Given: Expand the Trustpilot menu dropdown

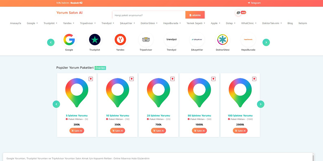Looking at the screenshot, I should point(50,23).
